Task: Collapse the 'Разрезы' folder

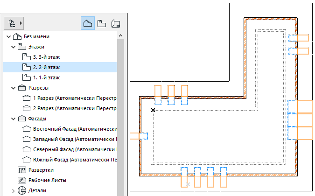Action: [13, 88]
